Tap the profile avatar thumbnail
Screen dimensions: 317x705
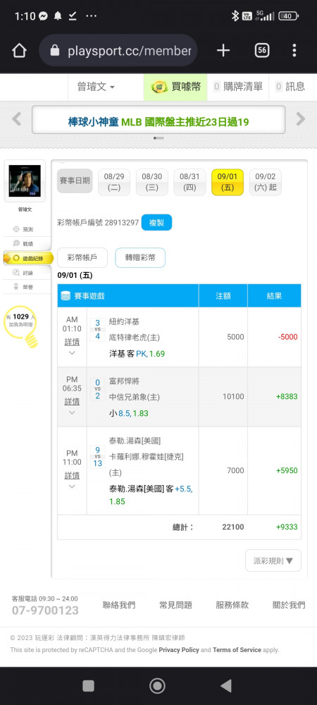coord(25,180)
